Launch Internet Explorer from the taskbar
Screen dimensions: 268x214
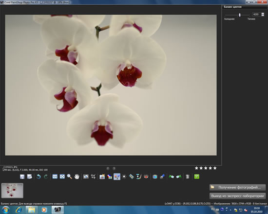(19, 210)
